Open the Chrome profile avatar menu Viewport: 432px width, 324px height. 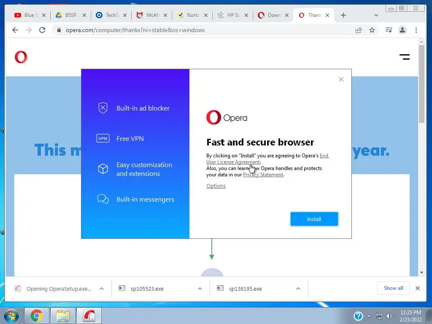(x=402, y=30)
